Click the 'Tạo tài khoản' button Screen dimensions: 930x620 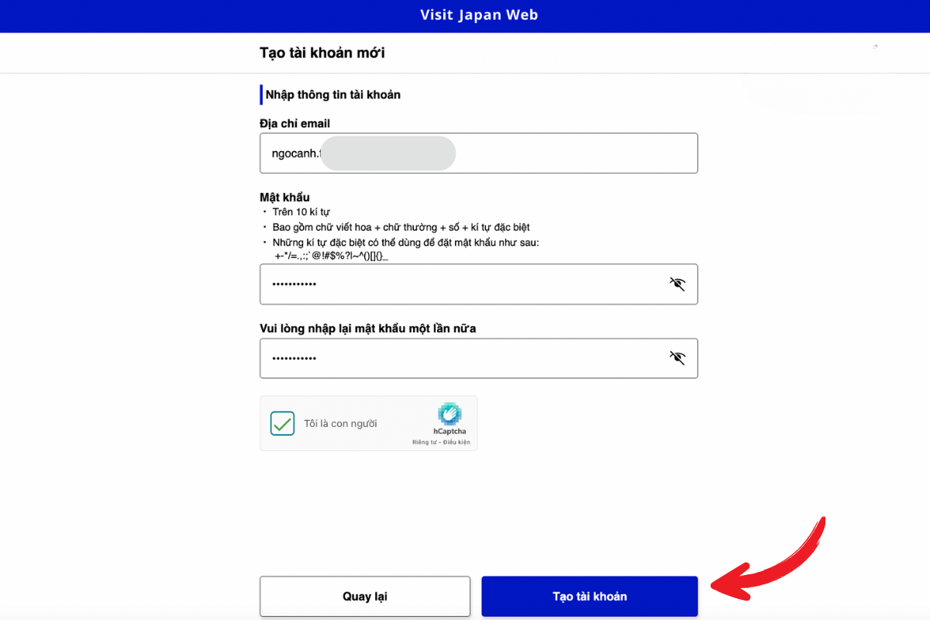(x=590, y=596)
